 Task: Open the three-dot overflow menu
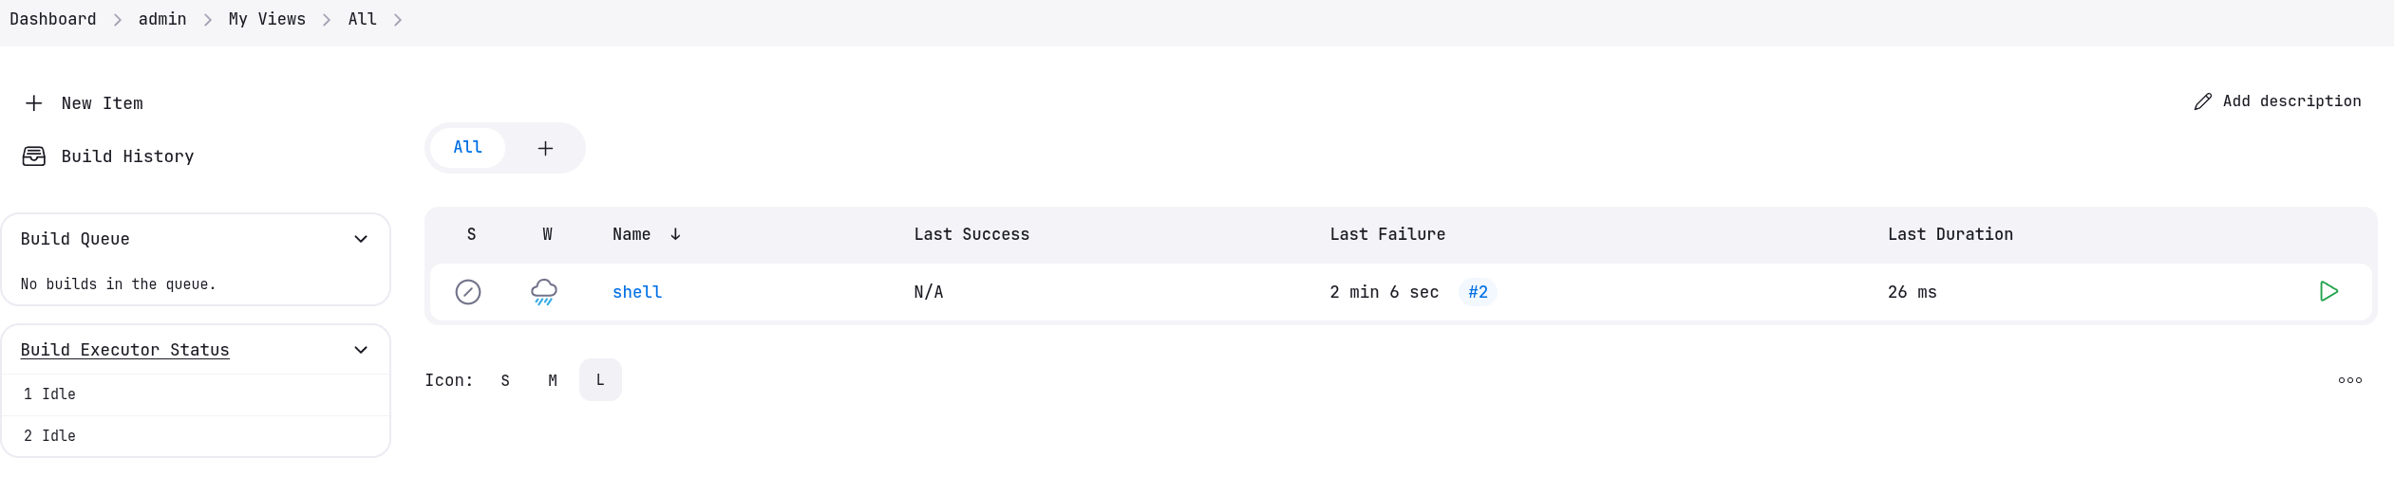(x=2350, y=380)
